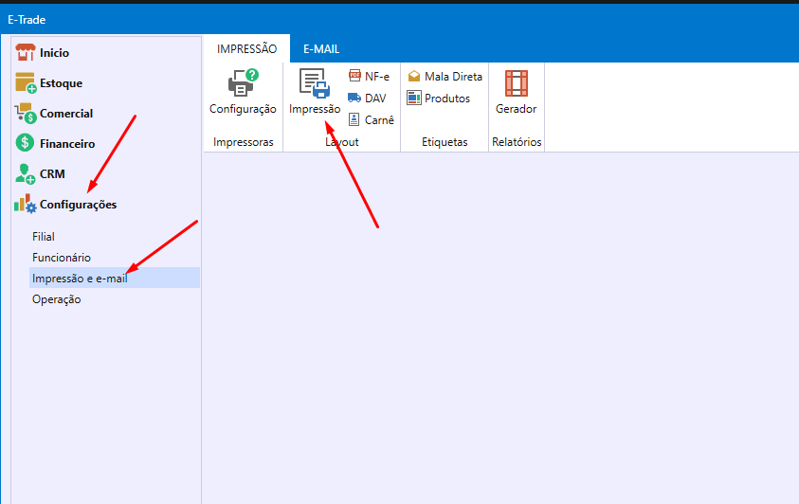Open the Carnê layout icon

click(354, 120)
